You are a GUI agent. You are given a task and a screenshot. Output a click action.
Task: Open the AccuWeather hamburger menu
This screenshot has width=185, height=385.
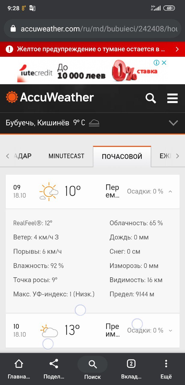click(172, 98)
